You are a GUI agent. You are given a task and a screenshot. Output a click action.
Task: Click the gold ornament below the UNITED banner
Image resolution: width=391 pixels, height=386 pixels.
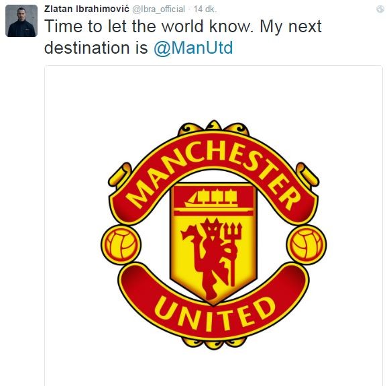tap(214, 343)
